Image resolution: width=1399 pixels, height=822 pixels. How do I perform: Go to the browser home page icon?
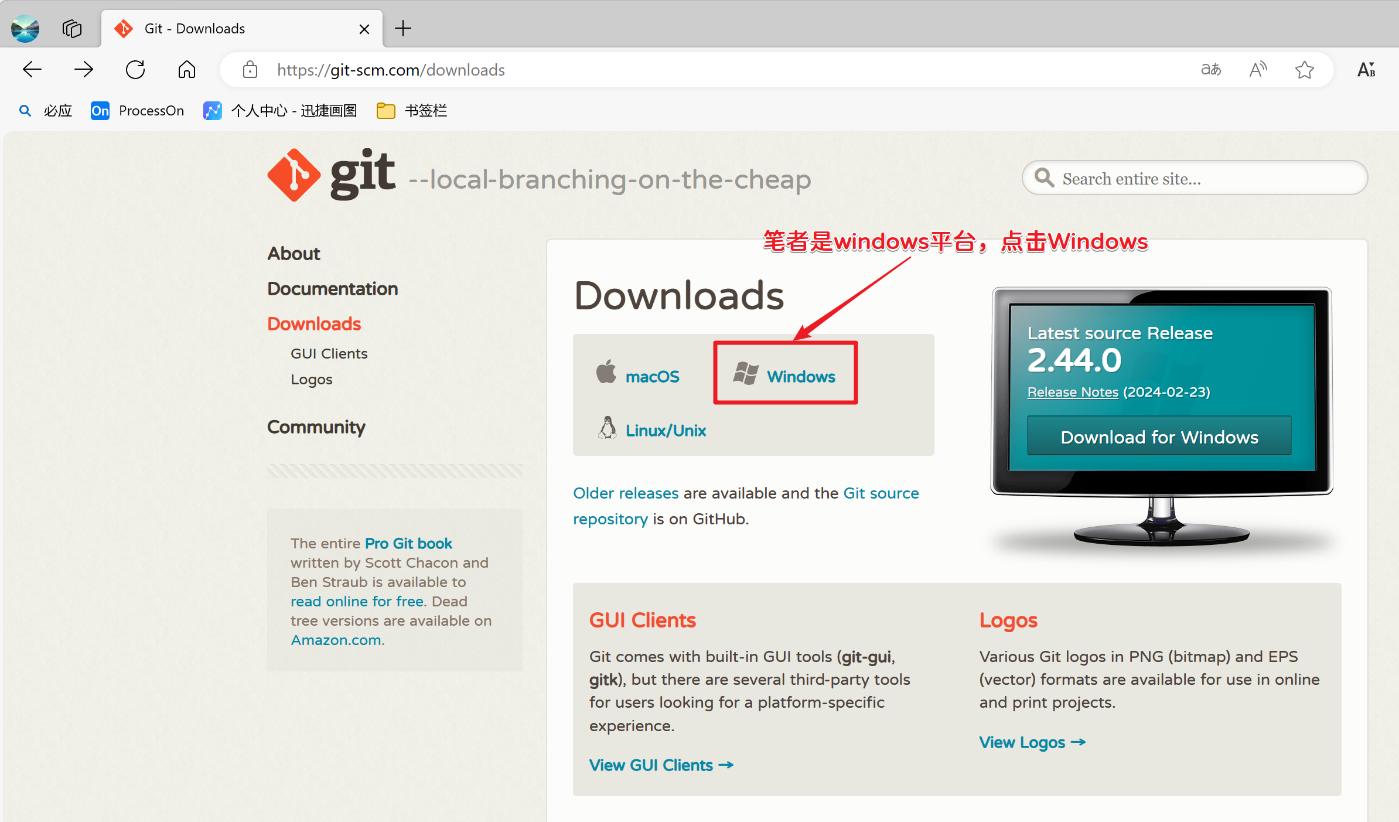coord(186,70)
